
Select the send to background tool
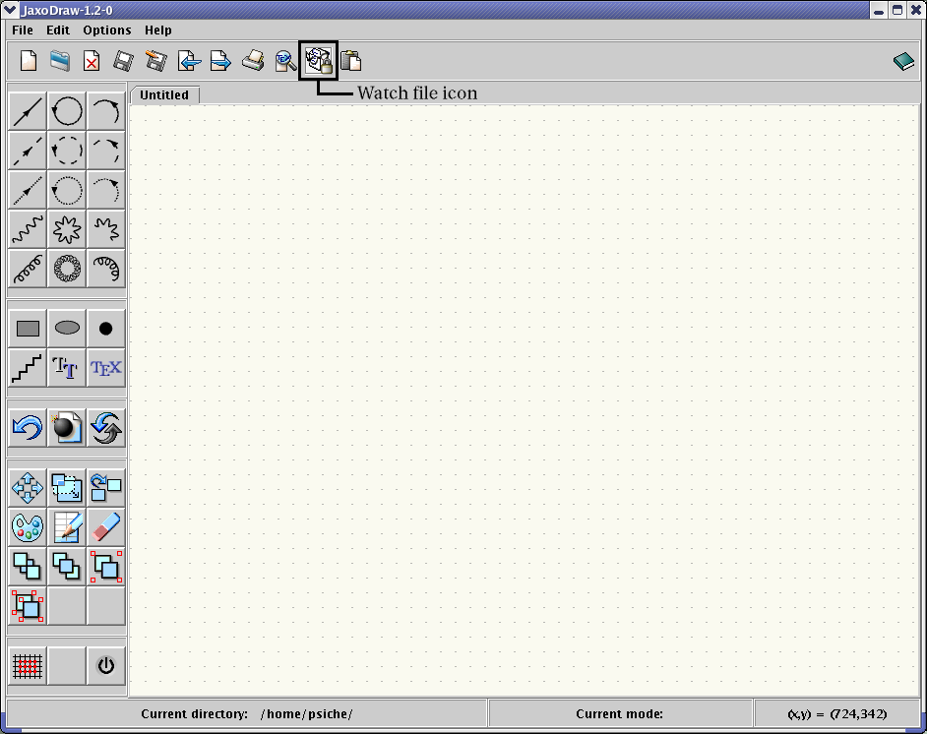click(67, 566)
